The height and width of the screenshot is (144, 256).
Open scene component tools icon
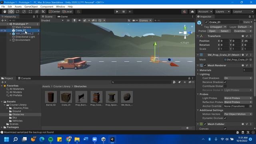(x=129, y=20)
